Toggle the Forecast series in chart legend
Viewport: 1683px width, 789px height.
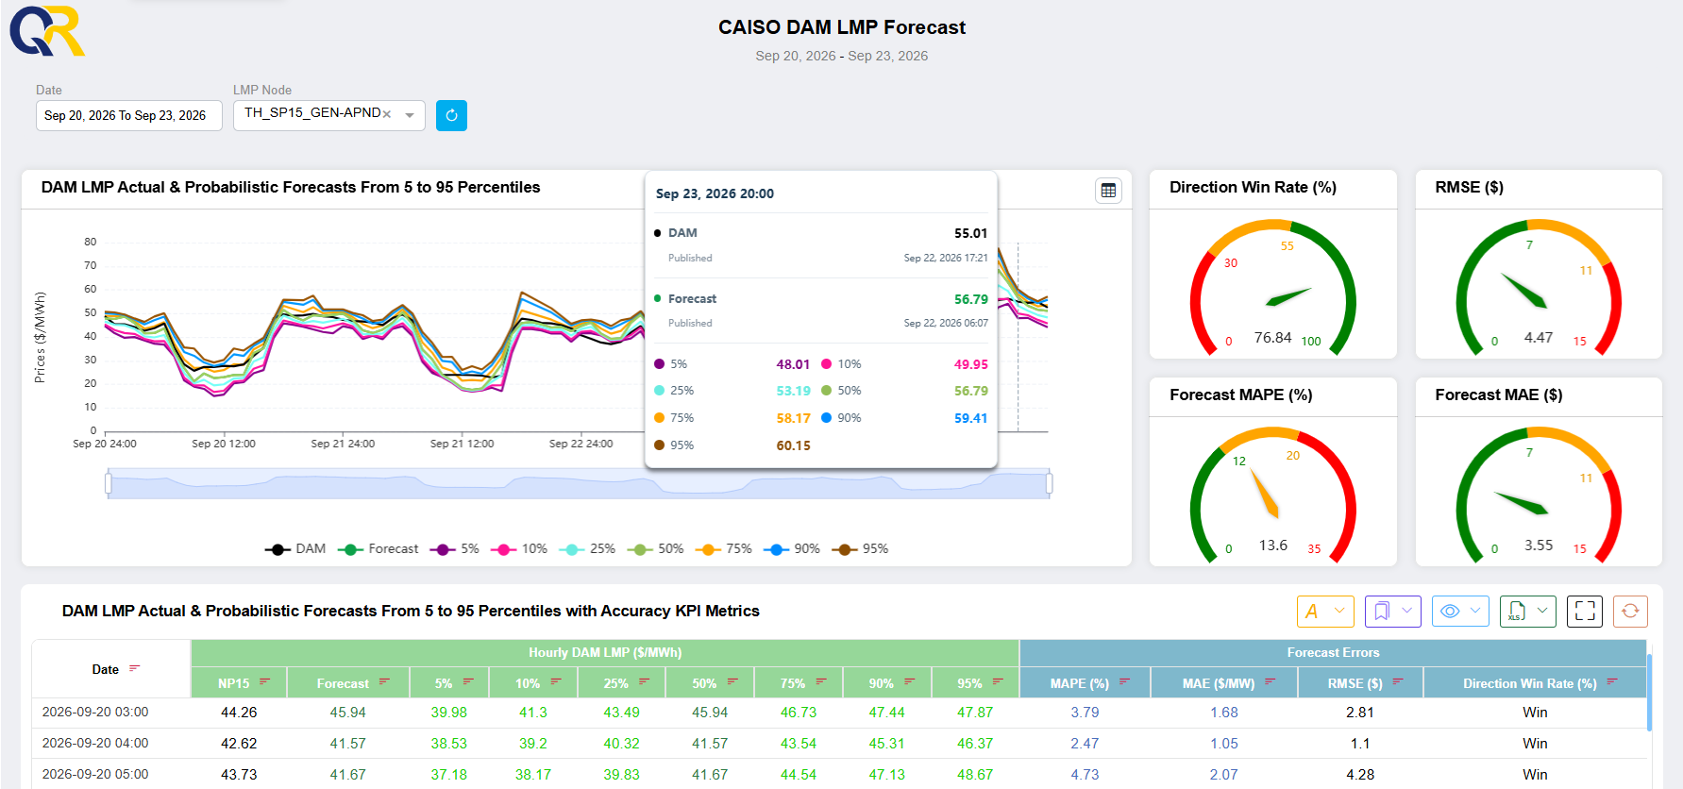378,549
